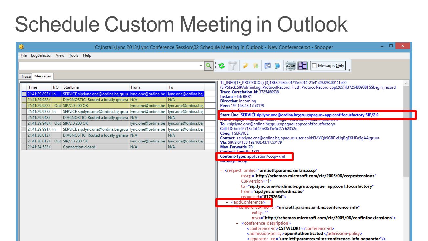Click the green magnifier search icon
Image resolution: width=428 pixels, height=241 pixels.
pyautogui.click(x=209, y=66)
